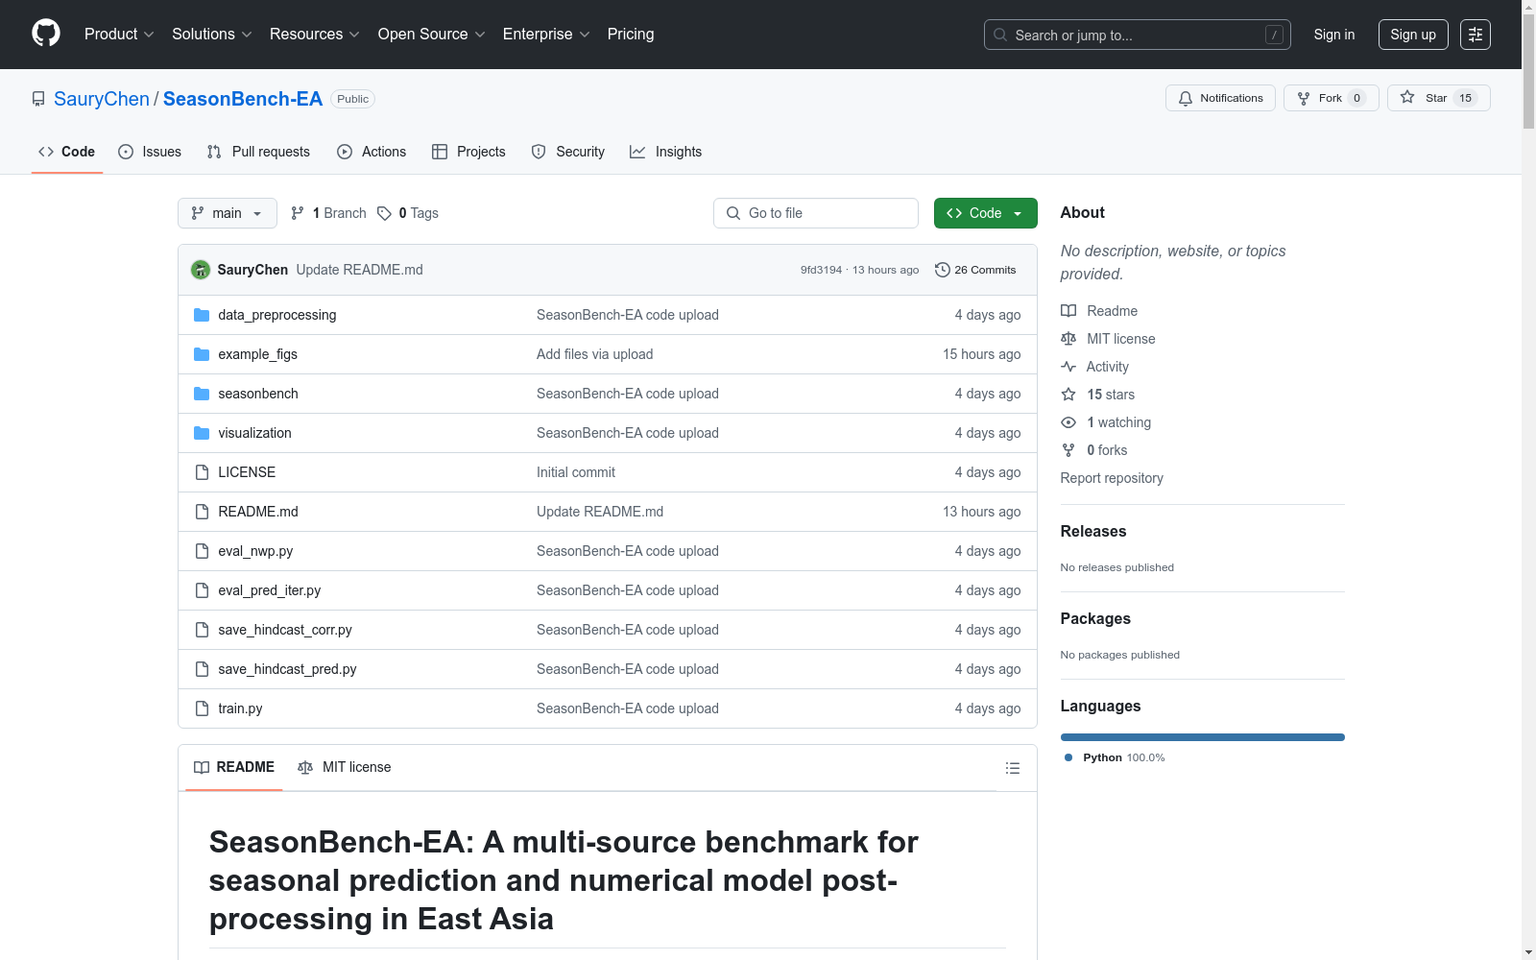Open the Projects tab
Image resolution: width=1536 pixels, height=960 pixels.
[x=468, y=152]
